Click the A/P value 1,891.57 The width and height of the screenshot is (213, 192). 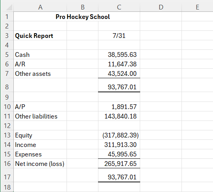coord(119,107)
